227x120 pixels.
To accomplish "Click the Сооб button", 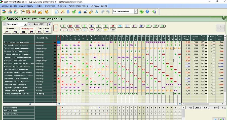I will point(56,28).
